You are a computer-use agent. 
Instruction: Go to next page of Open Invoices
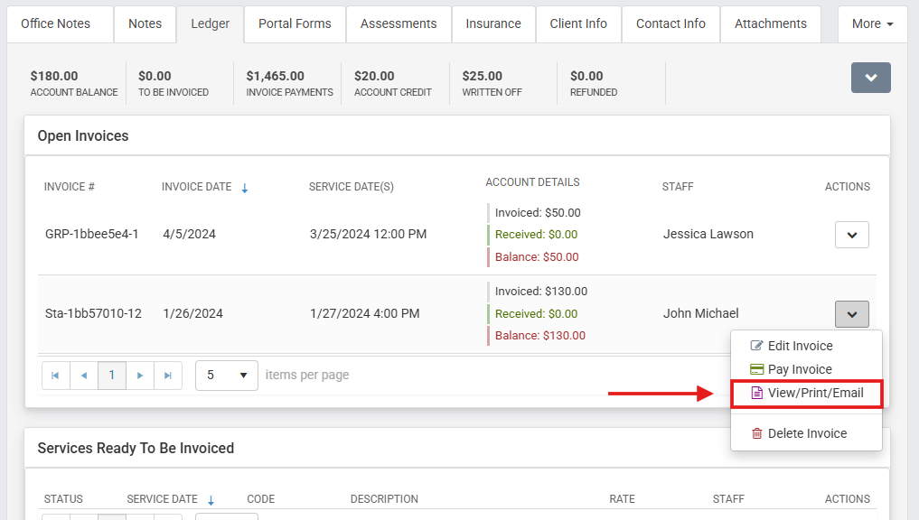tap(140, 376)
